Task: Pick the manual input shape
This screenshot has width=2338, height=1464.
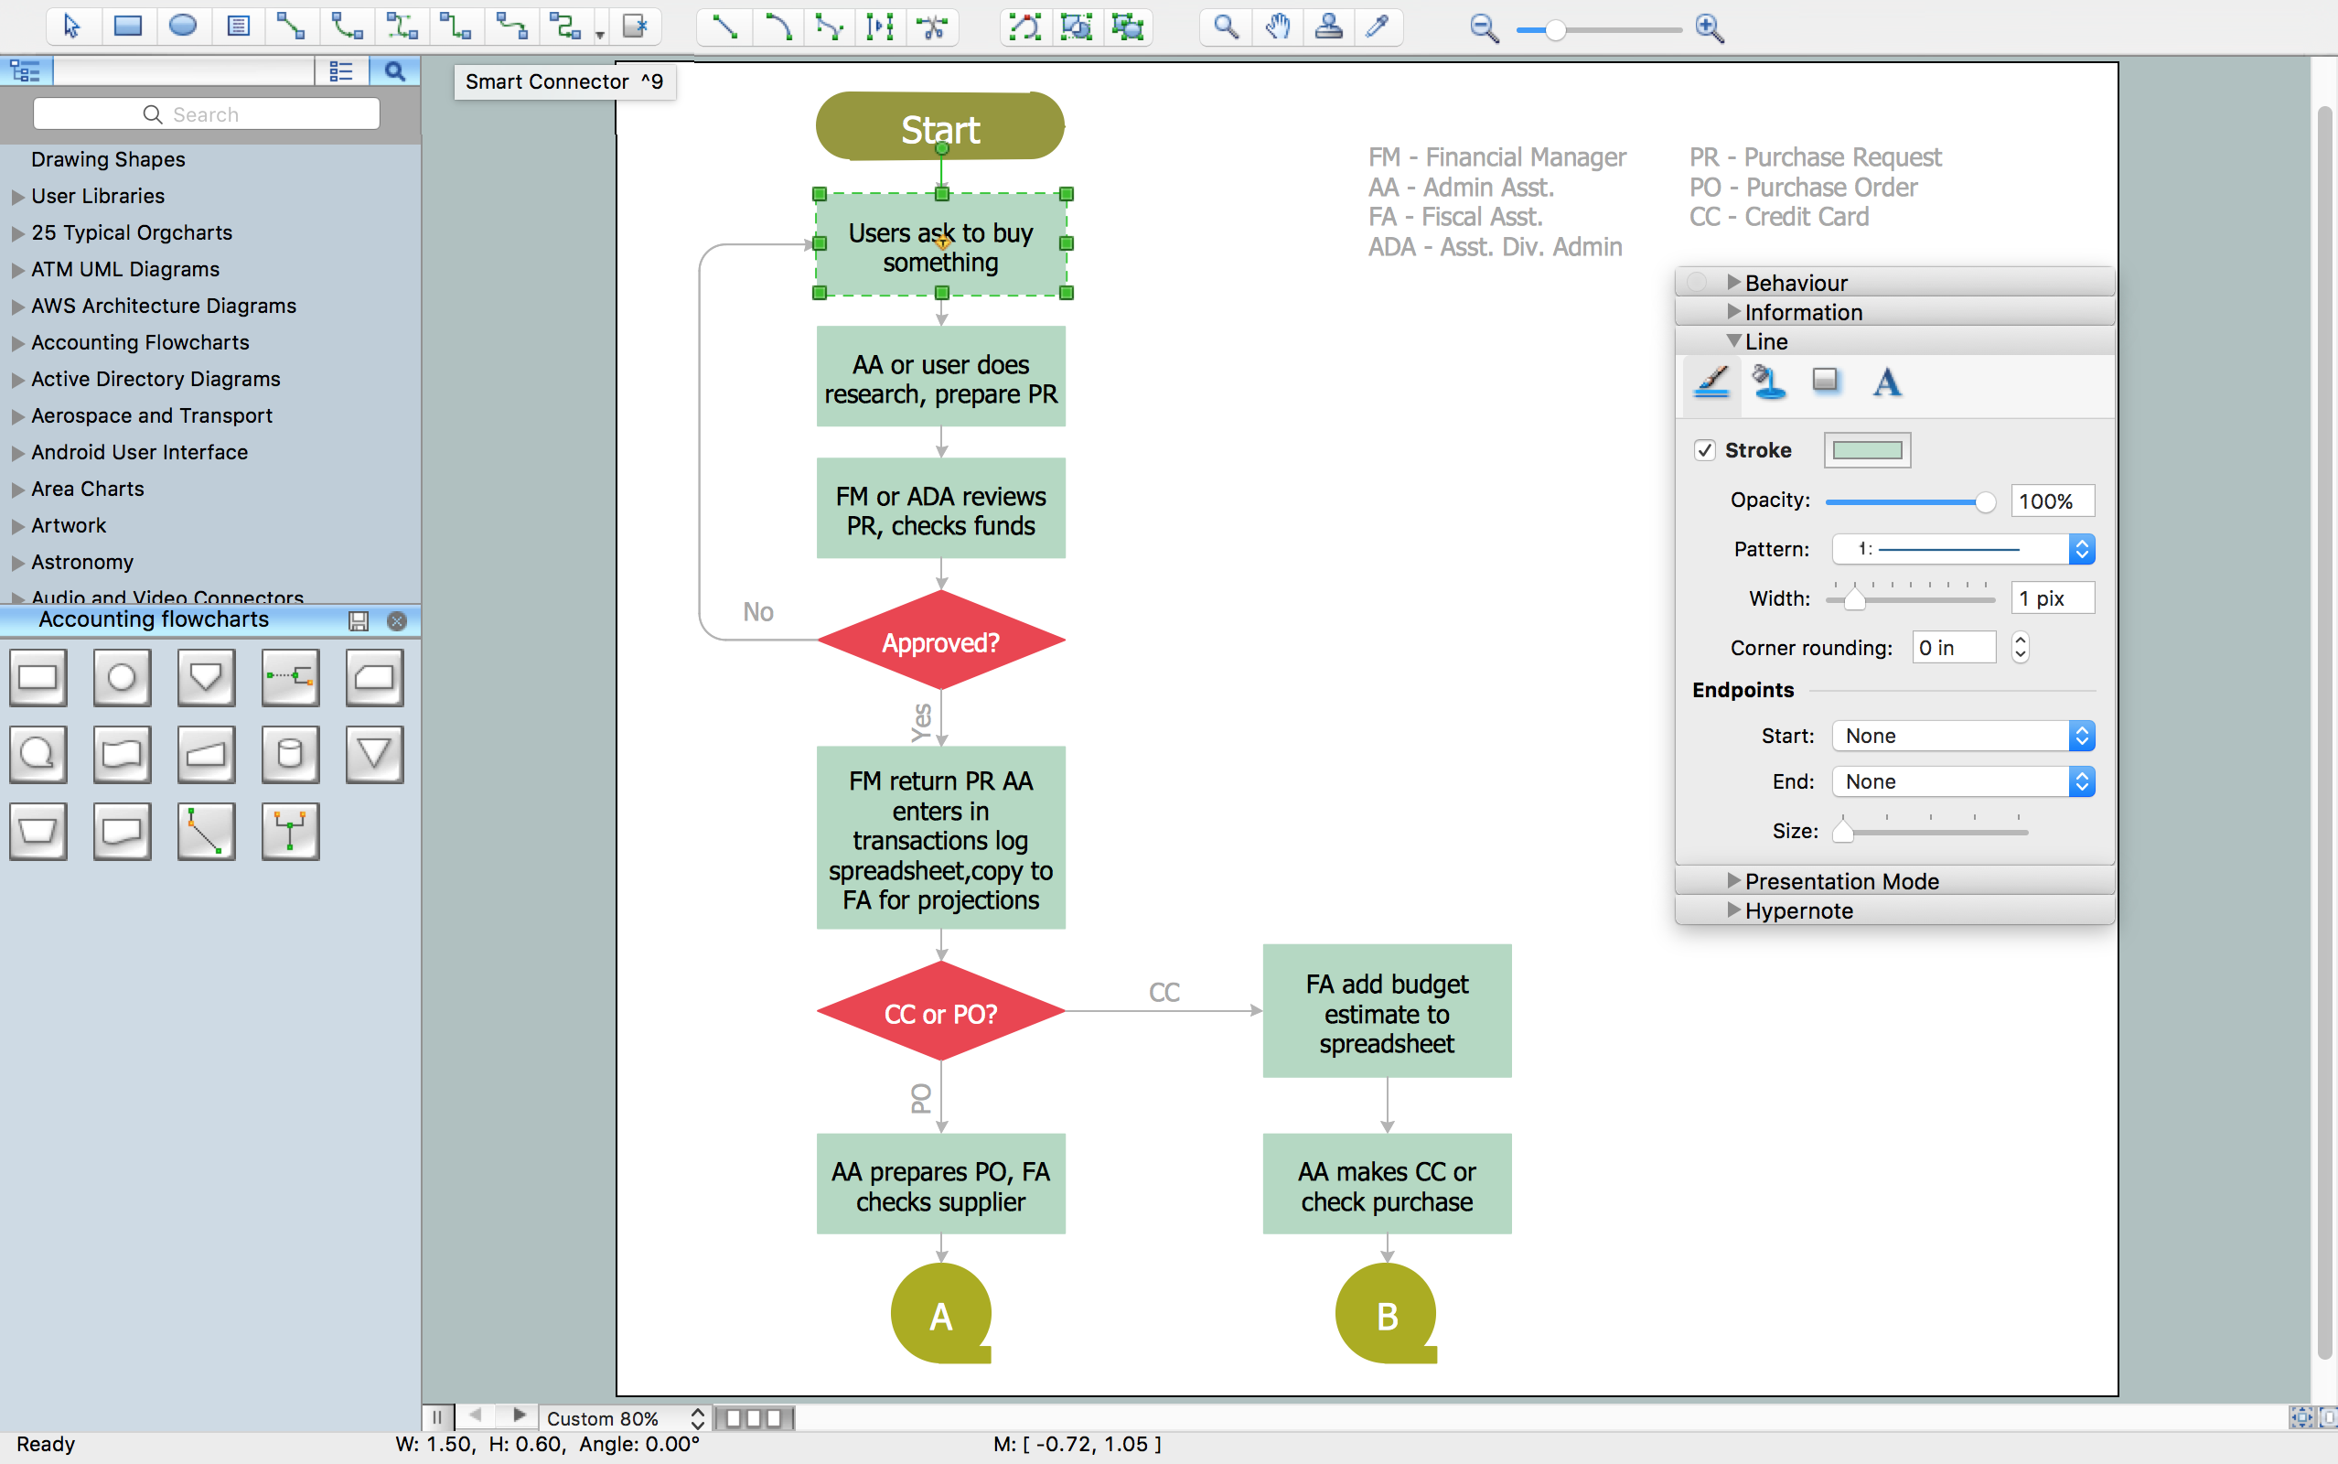Action: click(x=206, y=754)
